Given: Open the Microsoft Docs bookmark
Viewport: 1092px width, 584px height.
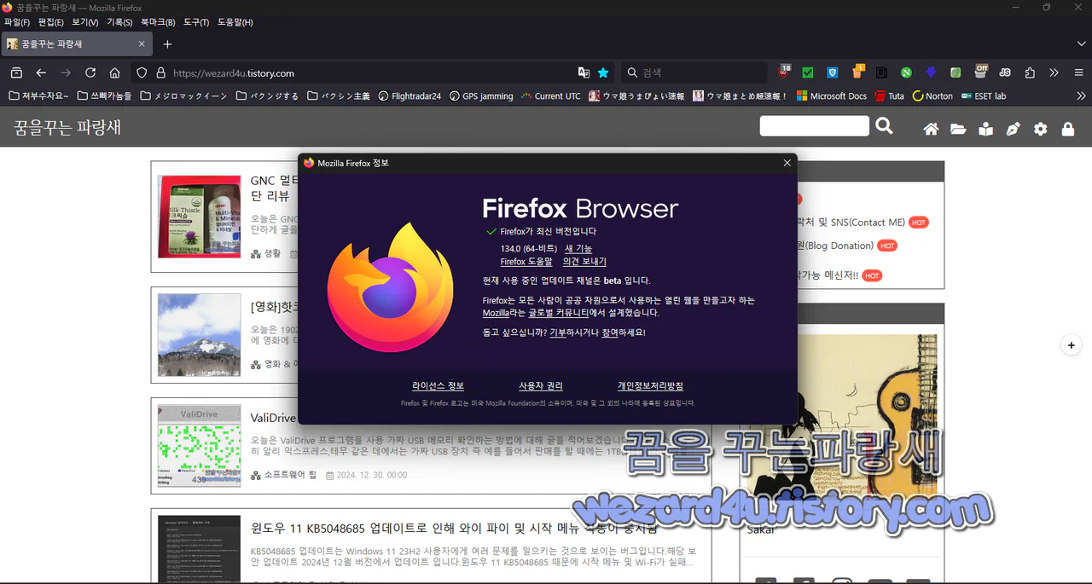Looking at the screenshot, I should click(832, 96).
